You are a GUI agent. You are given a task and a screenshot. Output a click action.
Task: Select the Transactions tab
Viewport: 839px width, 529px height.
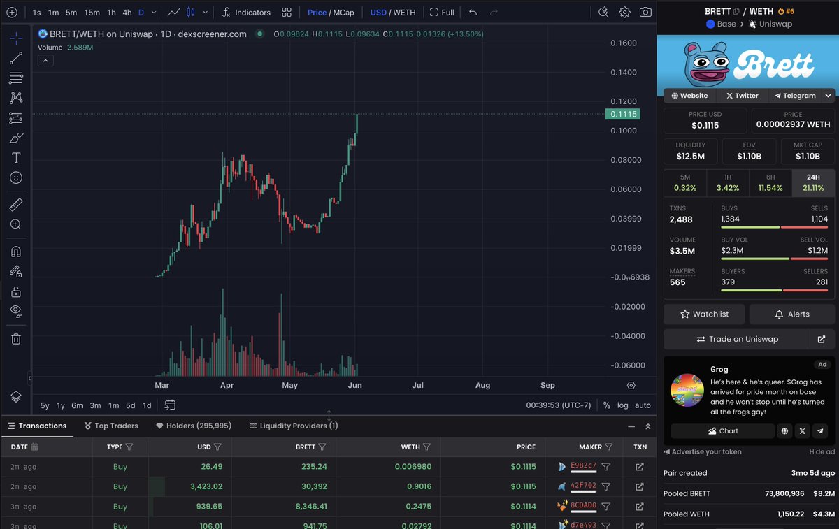click(38, 426)
